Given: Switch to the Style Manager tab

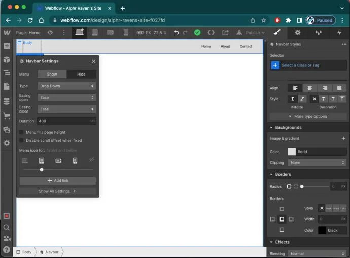Looking at the screenshot, I should [x=319, y=33].
